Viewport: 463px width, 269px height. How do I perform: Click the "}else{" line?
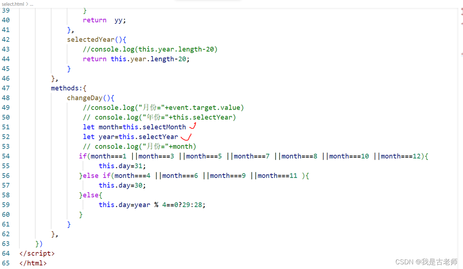(91, 195)
